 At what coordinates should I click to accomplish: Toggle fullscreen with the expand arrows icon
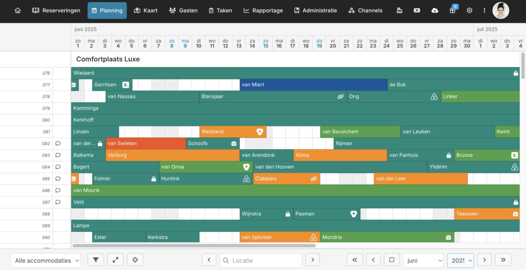pos(115,260)
